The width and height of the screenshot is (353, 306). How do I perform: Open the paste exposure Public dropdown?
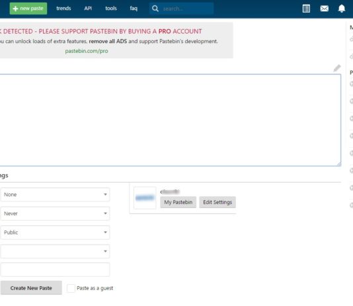click(55, 232)
